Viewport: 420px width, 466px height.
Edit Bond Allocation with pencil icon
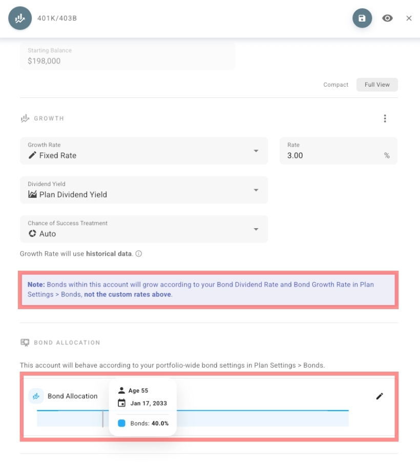[x=380, y=396]
